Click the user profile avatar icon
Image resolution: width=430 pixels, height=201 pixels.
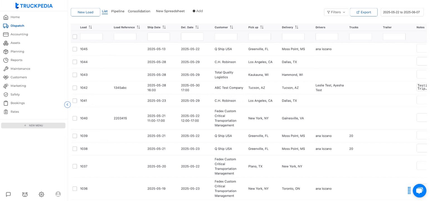point(58,194)
